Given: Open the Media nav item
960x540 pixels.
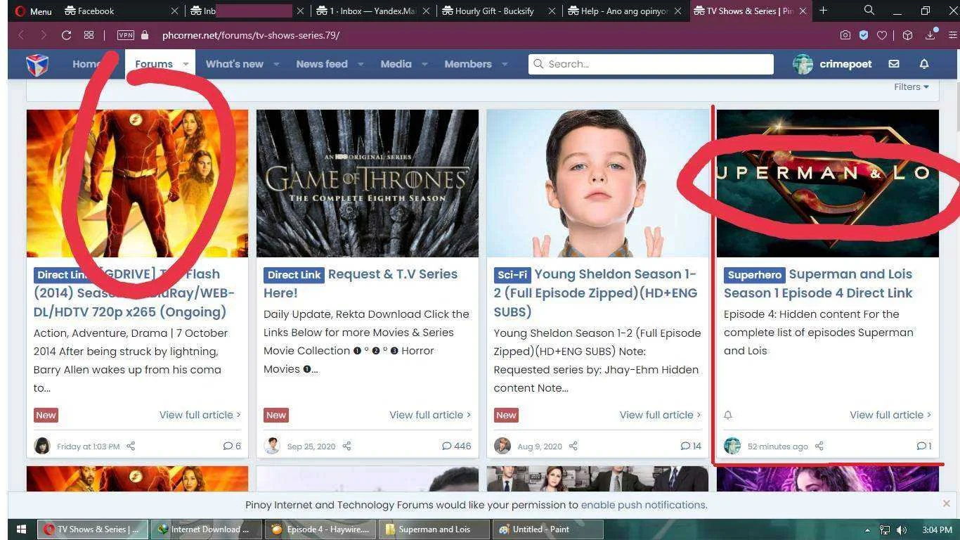Looking at the screenshot, I should click(396, 64).
